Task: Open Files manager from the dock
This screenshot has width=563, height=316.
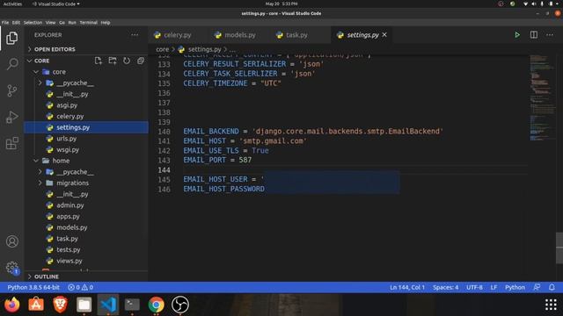Action: coord(84,305)
